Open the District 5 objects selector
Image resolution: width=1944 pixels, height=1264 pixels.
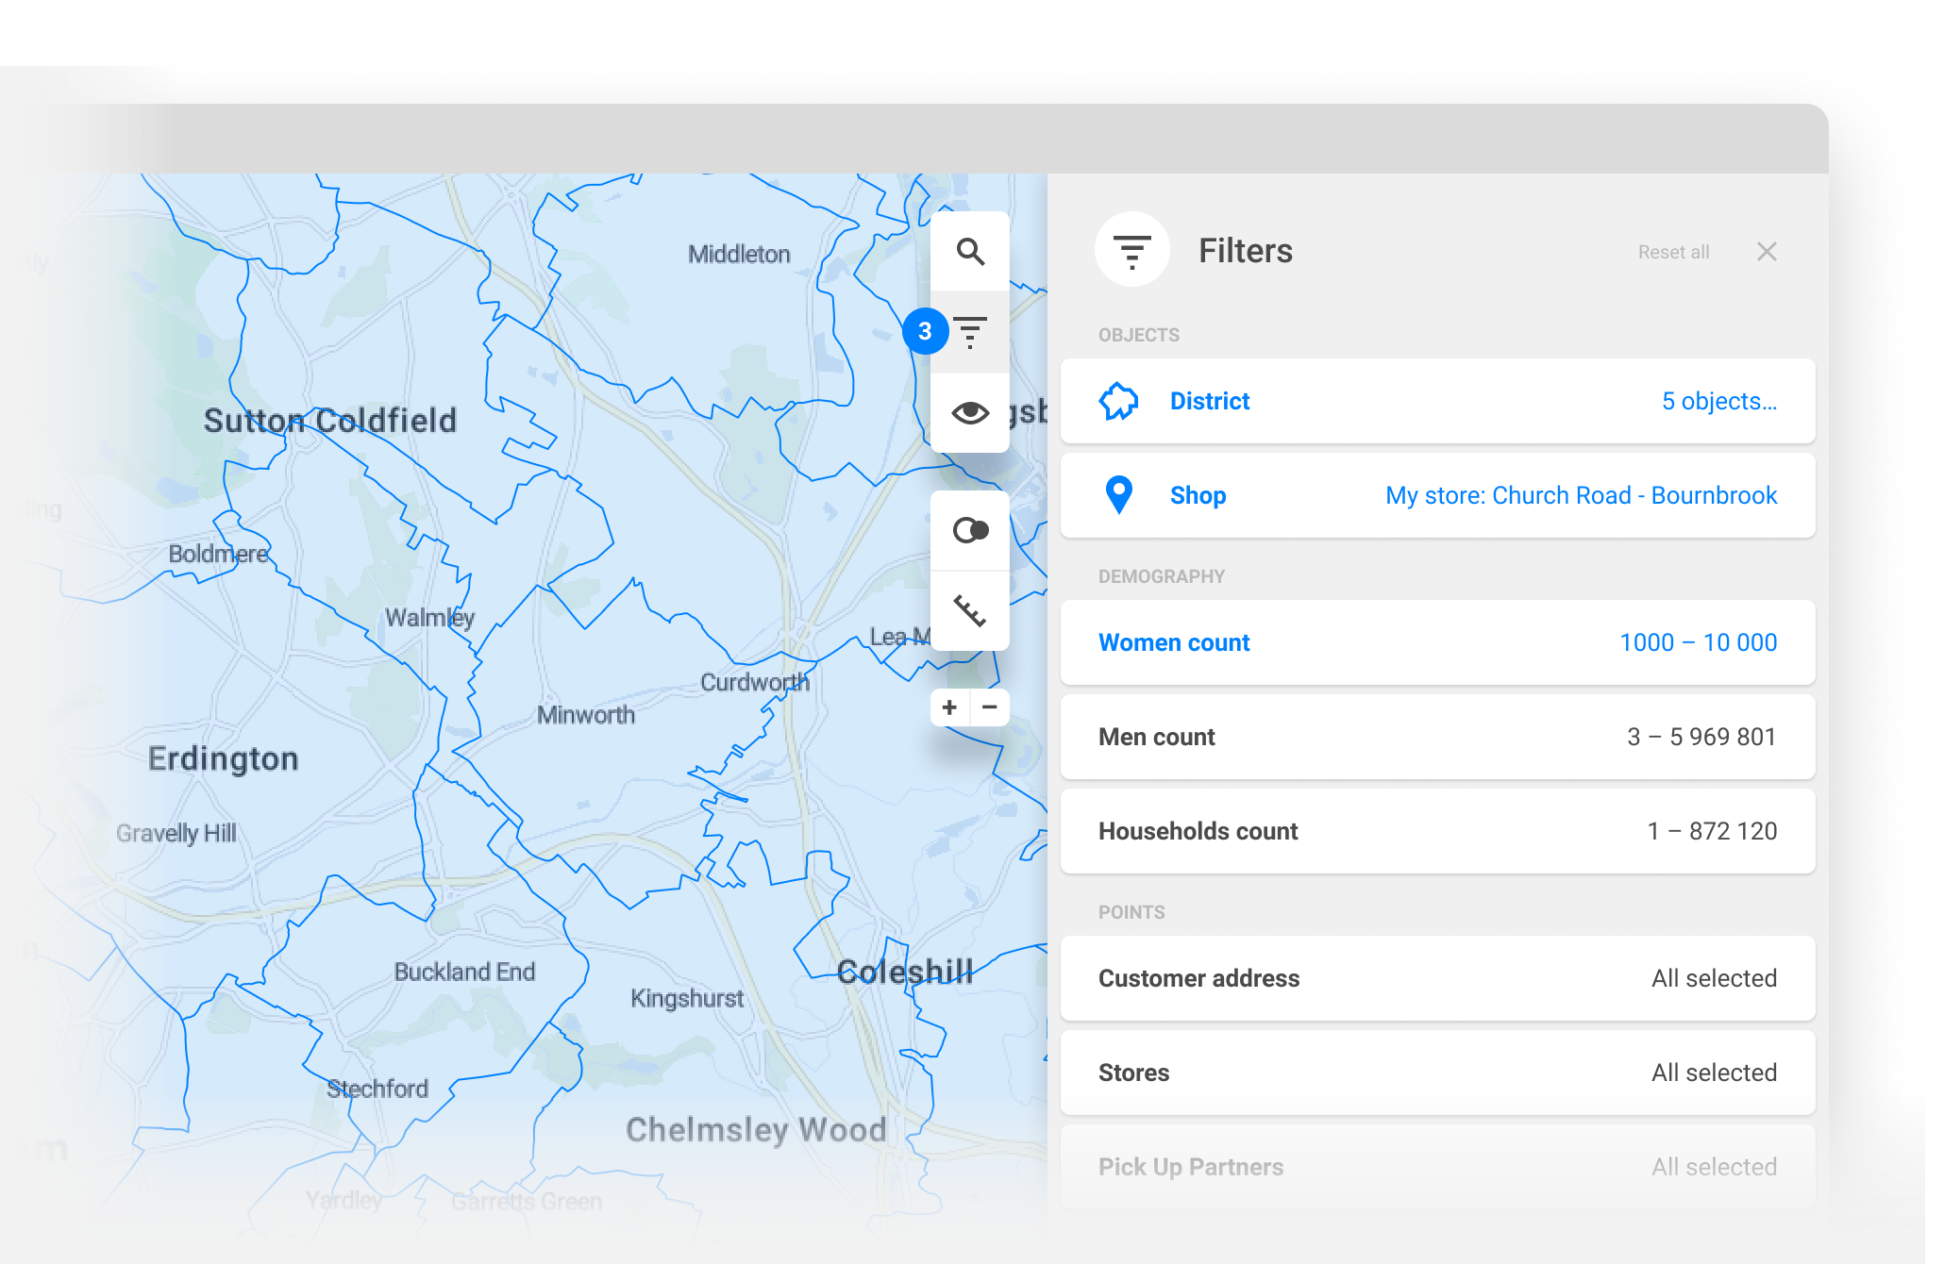click(1718, 401)
